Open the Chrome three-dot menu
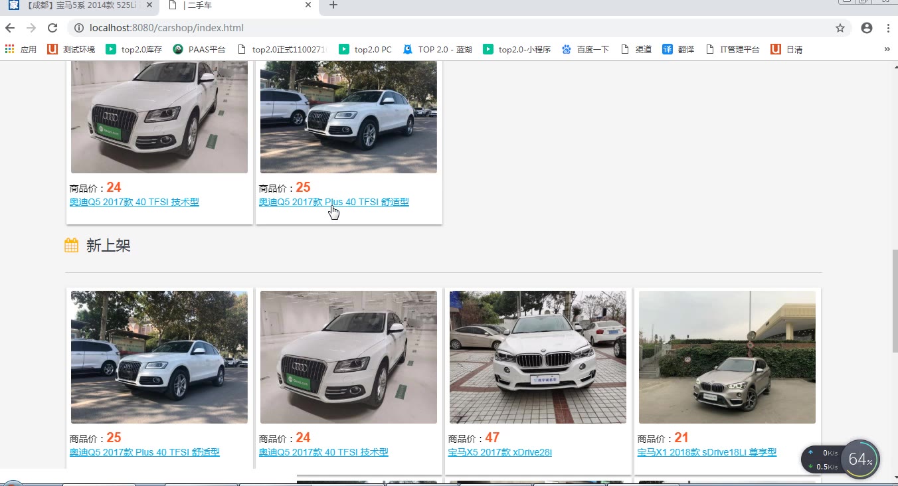 click(x=888, y=28)
